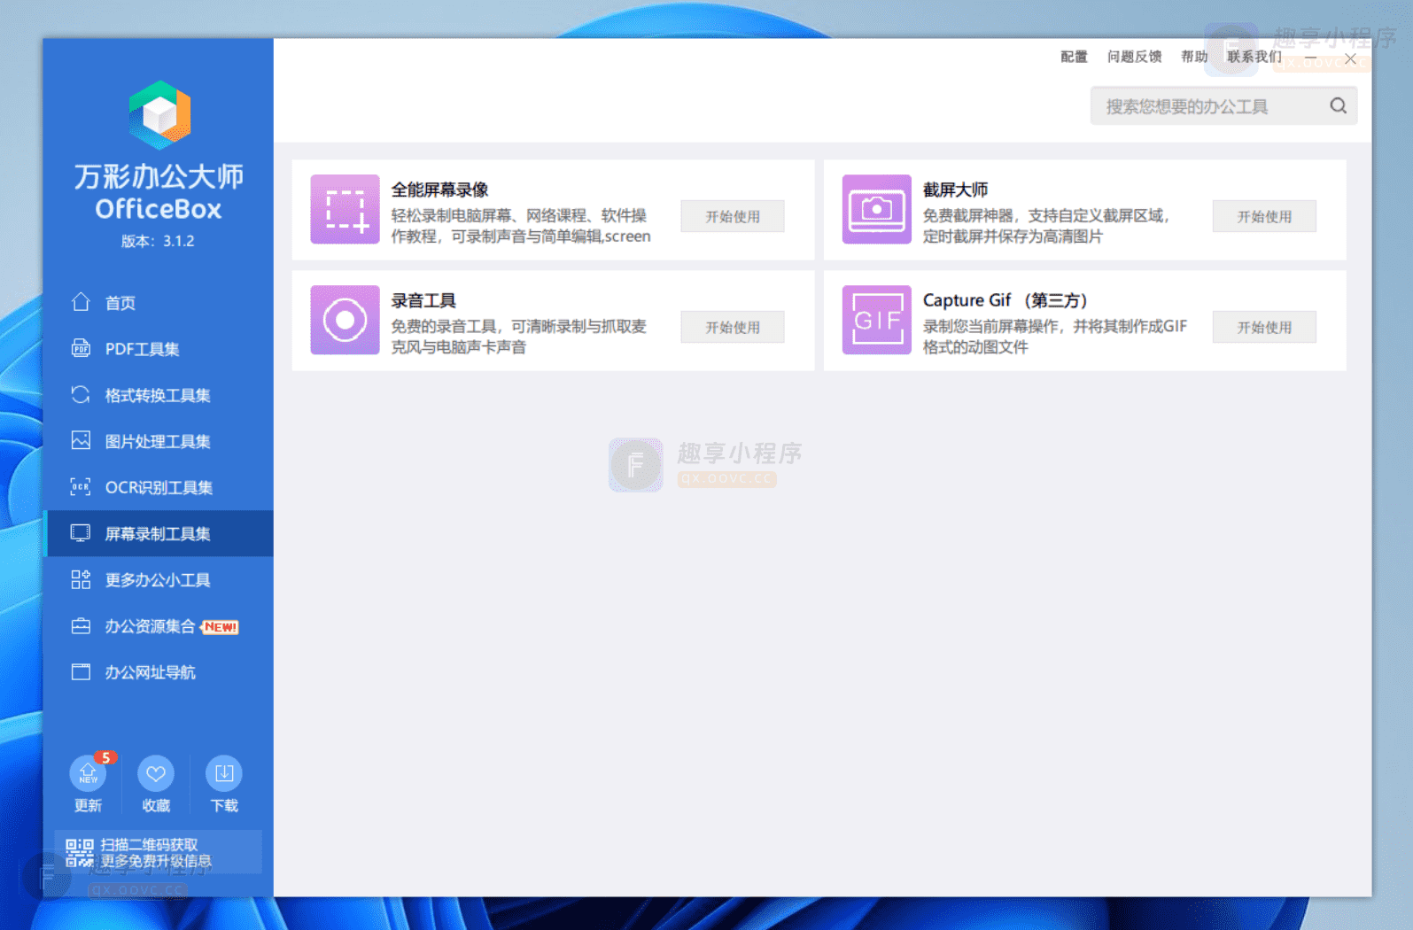Open the PDF工具集 section

pyautogui.click(x=160, y=349)
